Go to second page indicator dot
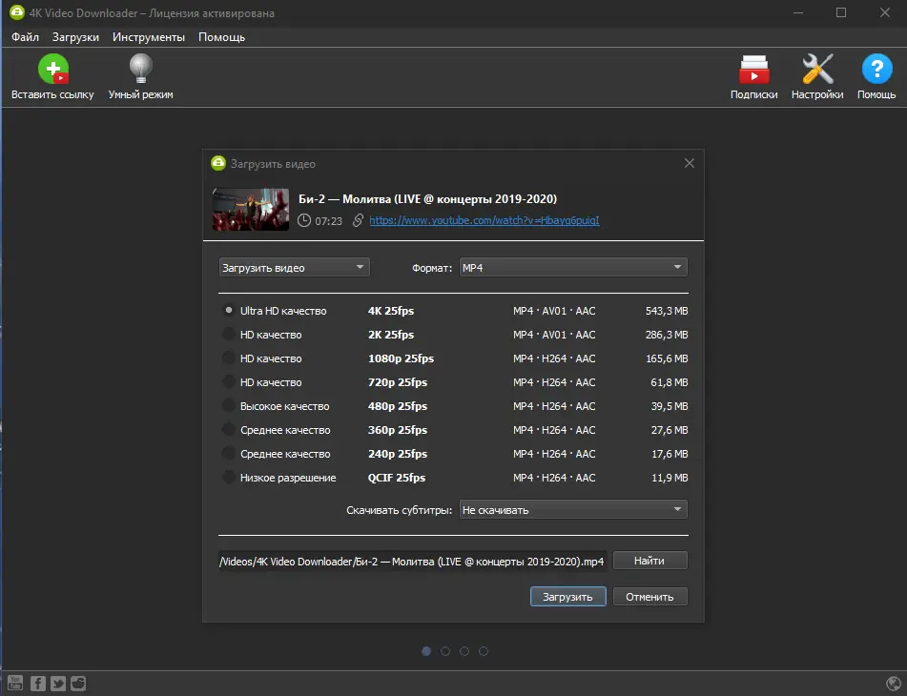 click(445, 651)
